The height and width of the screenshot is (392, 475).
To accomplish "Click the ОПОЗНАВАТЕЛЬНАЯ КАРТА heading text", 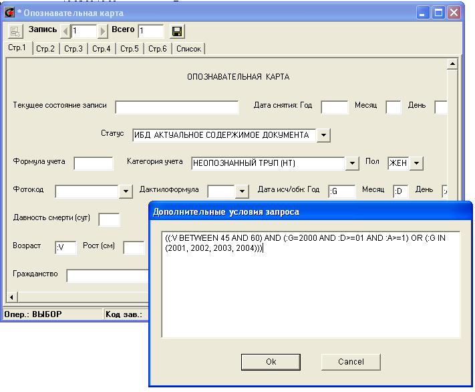I will [238, 77].
